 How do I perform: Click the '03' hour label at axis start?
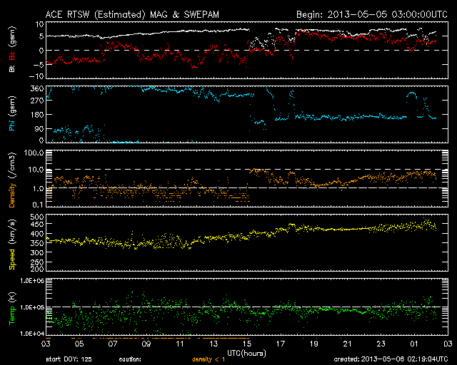(x=46, y=344)
